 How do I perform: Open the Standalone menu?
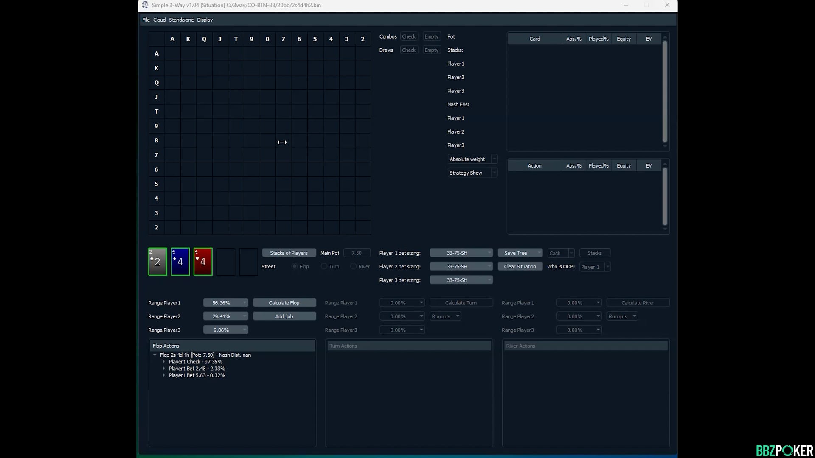click(181, 20)
